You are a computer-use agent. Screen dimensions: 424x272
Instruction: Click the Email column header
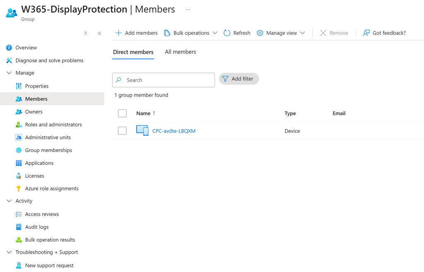point(339,113)
